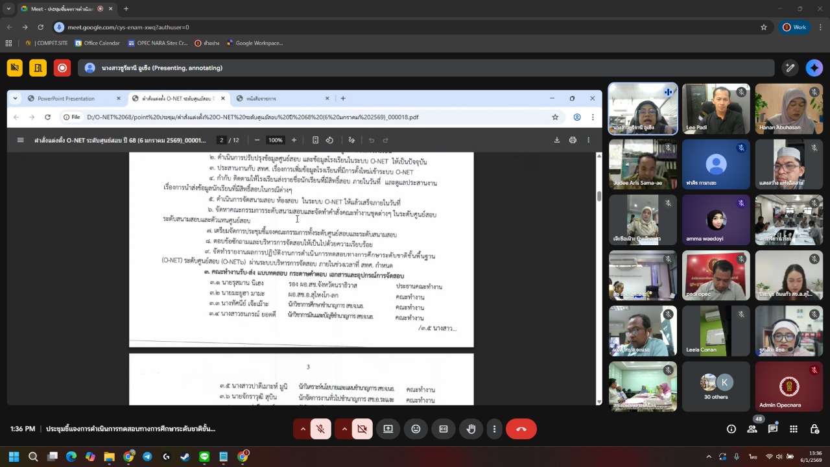Open the annotation pen tool icon
This screenshot has width=830, height=467.
(790, 68)
